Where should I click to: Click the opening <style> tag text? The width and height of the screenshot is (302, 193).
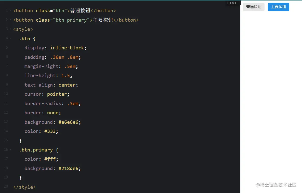pyautogui.click(x=23, y=29)
